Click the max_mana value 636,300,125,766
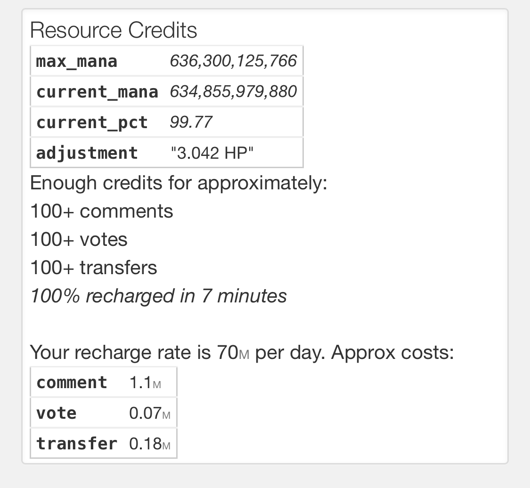 (x=233, y=61)
